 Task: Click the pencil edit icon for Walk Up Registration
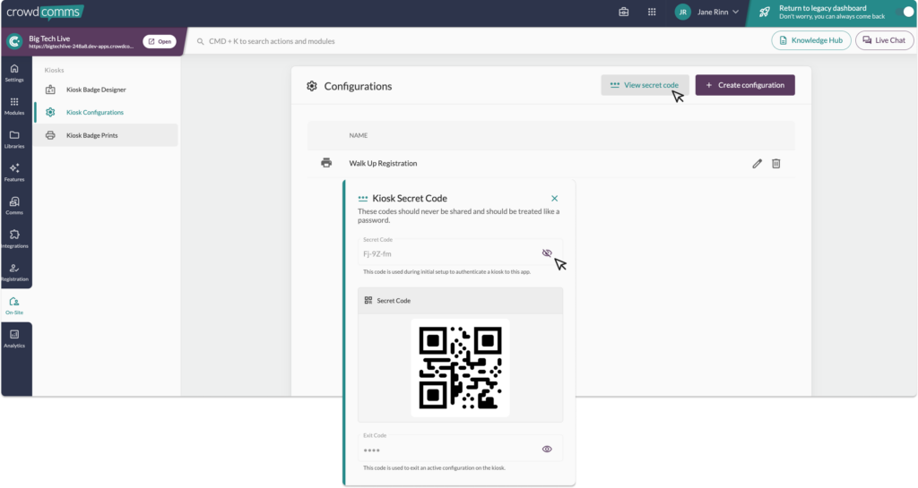pyautogui.click(x=758, y=163)
